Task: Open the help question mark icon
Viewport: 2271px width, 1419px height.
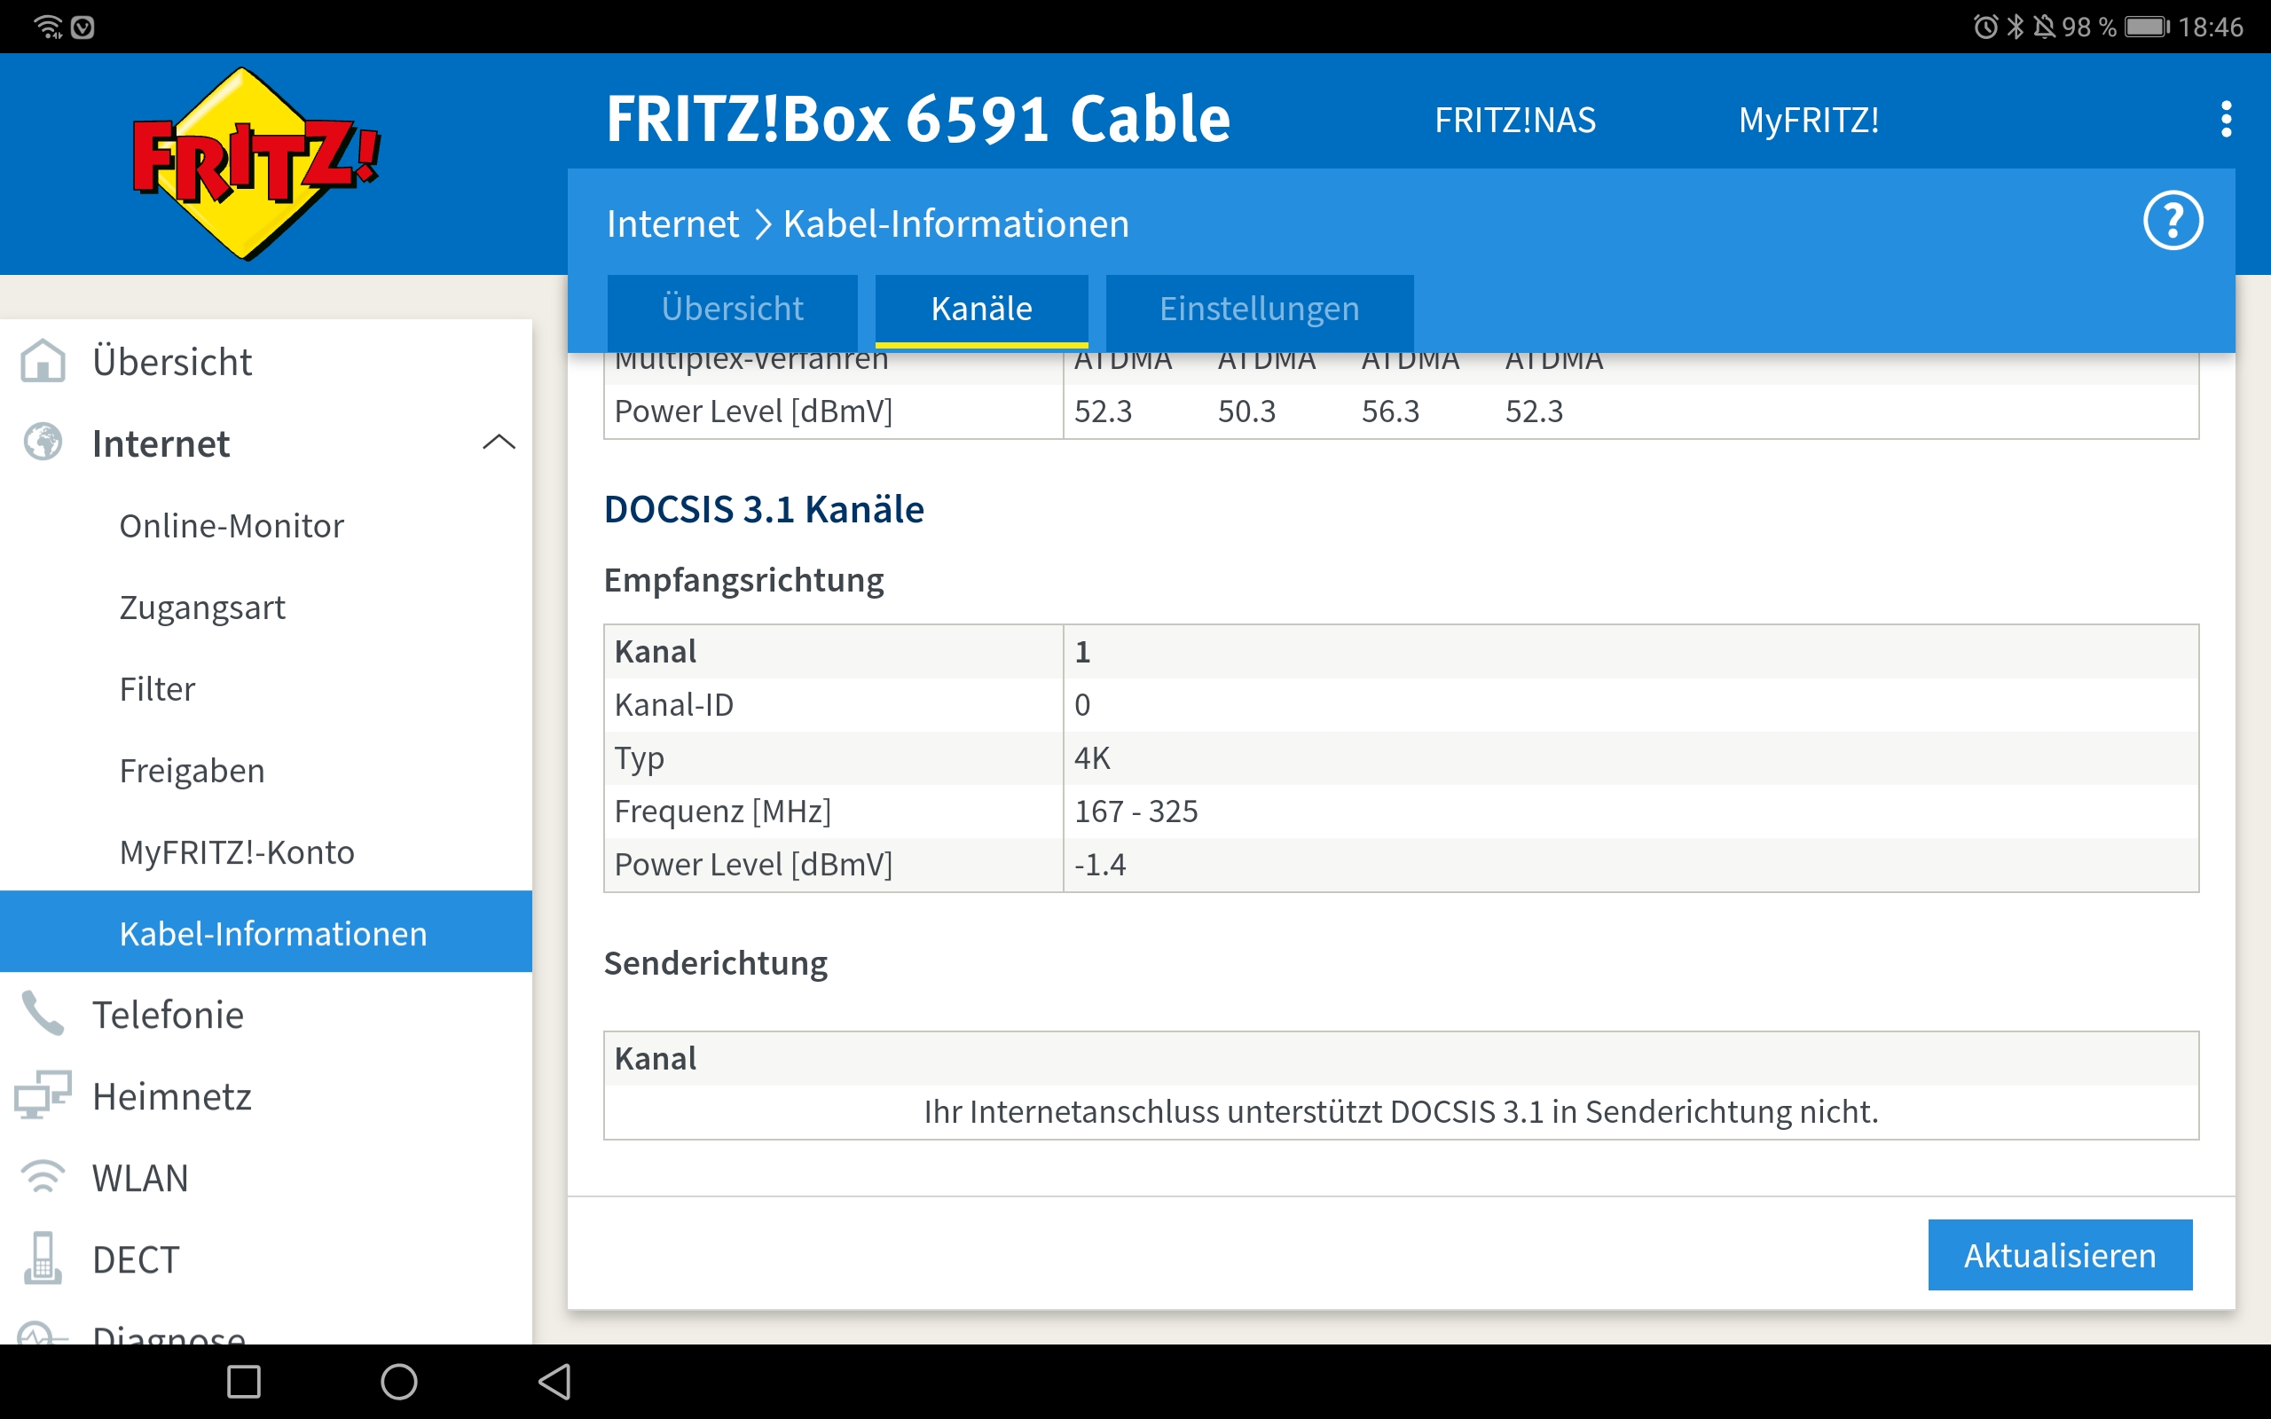Action: pos(2172,222)
